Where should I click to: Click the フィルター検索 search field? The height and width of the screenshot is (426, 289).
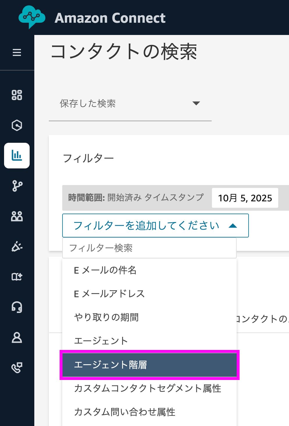click(x=149, y=248)
